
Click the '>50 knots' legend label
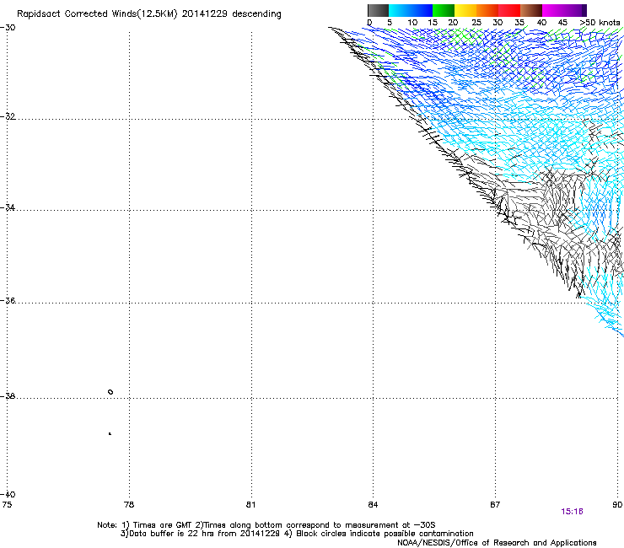click(x=600, y=23)
